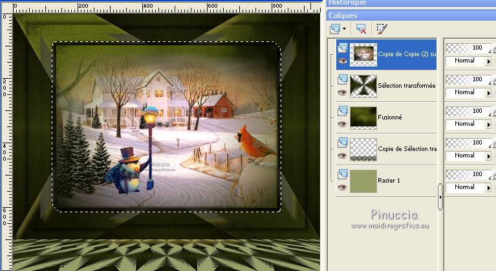This screenshot has width=496, height=271.
Task: Click thumbnail of Copie de Copie (2) layer
Action: [x=363, y=55]
